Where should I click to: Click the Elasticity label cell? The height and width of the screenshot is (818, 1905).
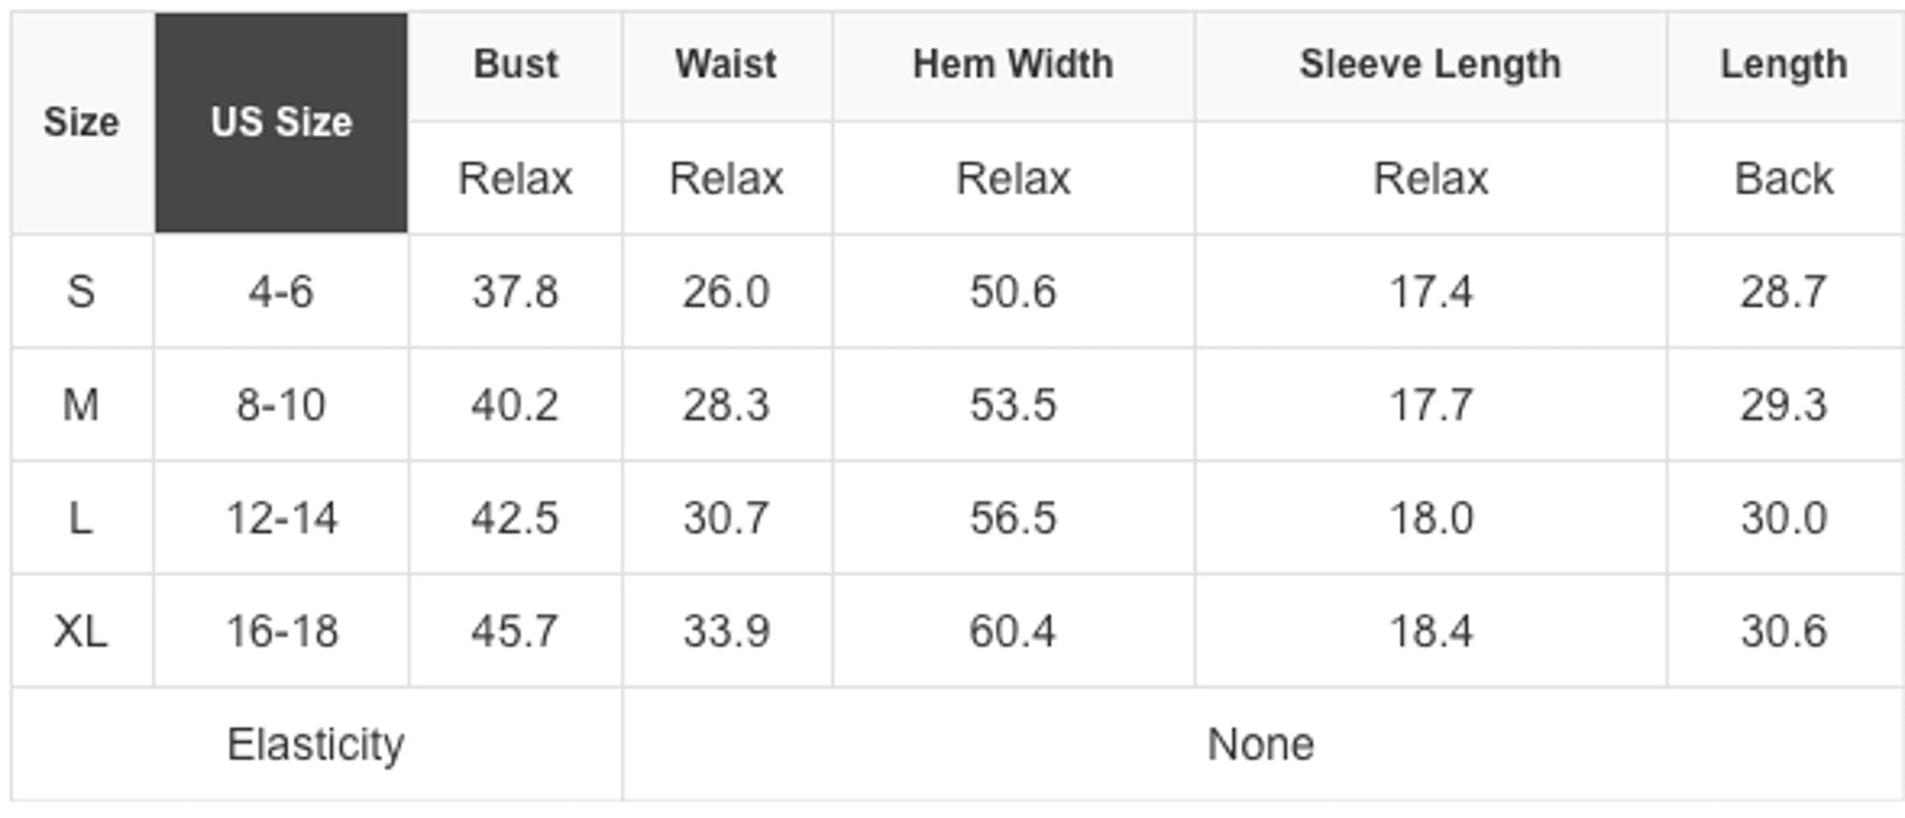click(x=315, y=745)
